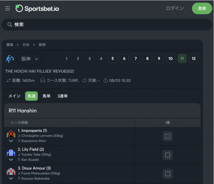This screenshot has width=214, height=184.
Task: Expand details chevron under Lily Field
Action: click(11, 159)
